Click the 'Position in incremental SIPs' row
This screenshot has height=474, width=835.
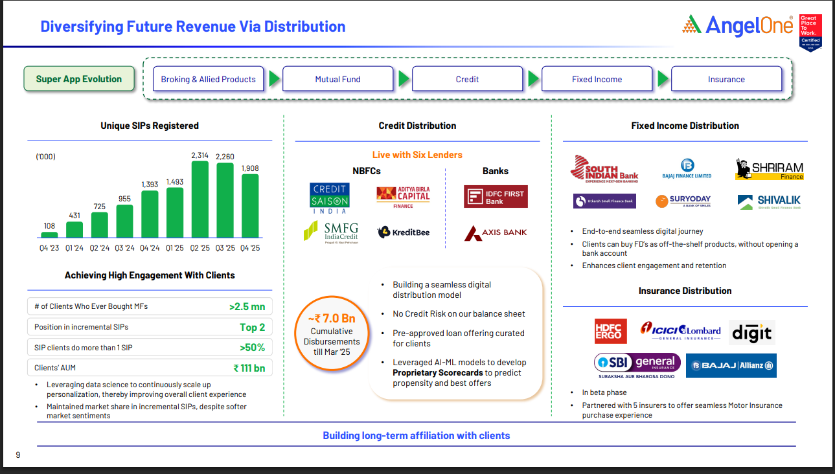(150, 327)
